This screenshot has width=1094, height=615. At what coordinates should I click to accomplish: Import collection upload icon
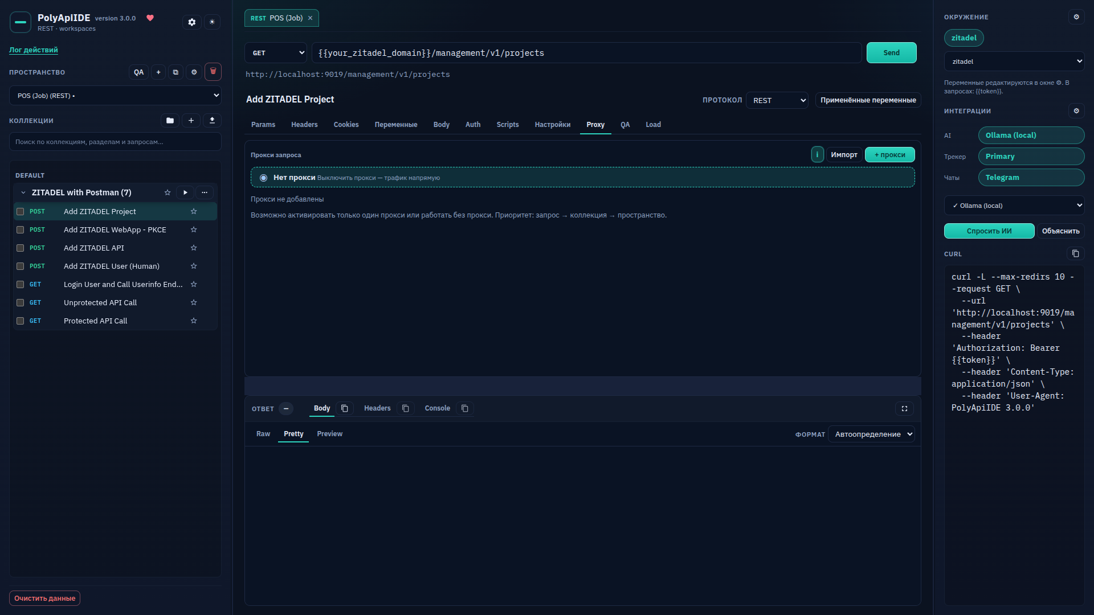[x=212, y=121]
